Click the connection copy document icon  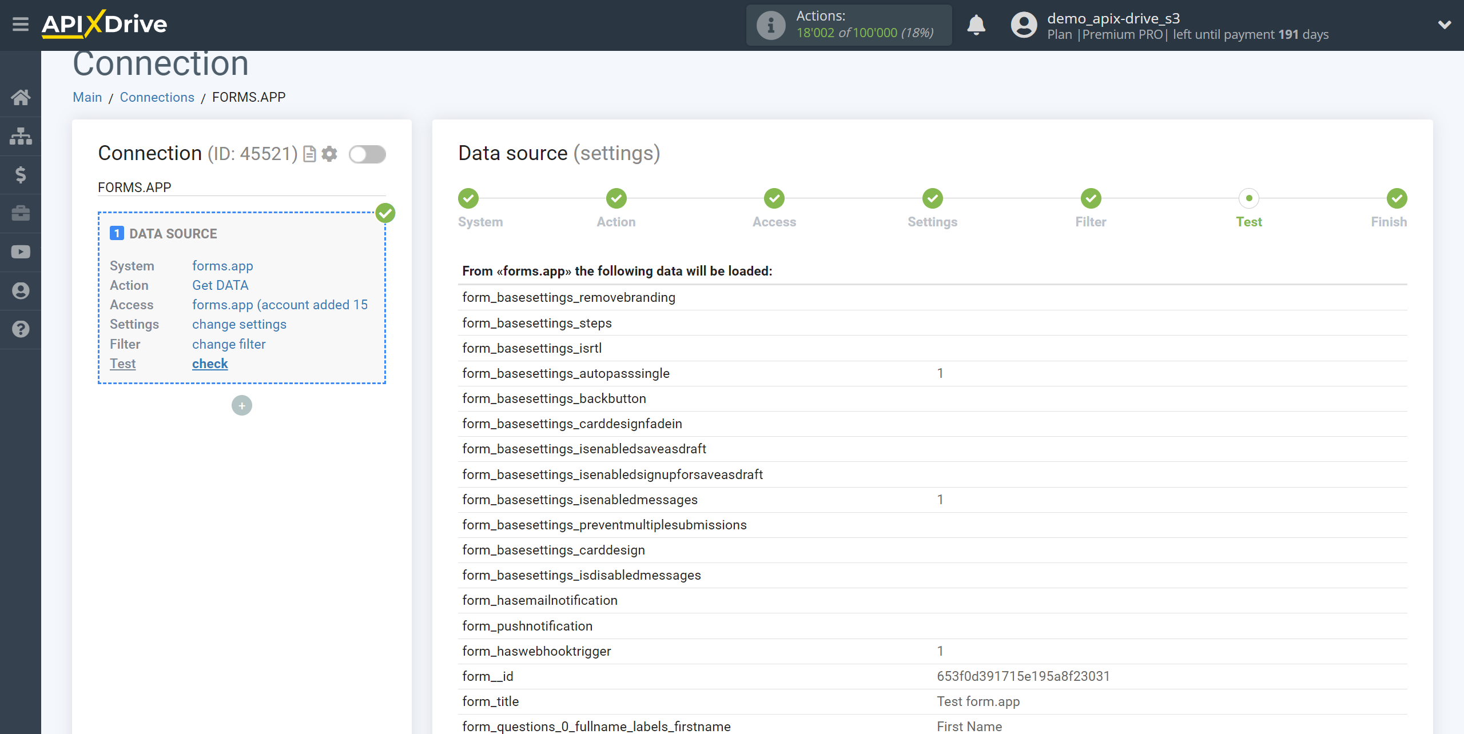tap(309, 154)
